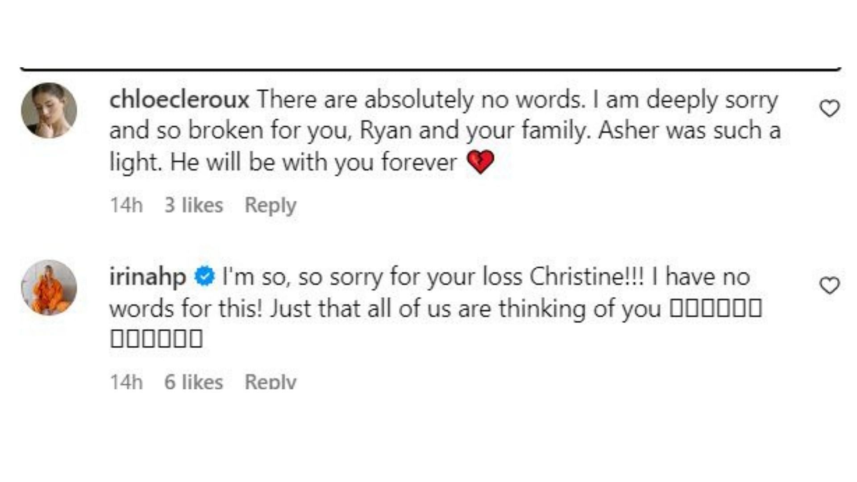View the 6 likes on irinahp's comment
This screenshot has height=482, width=857.
194,382
